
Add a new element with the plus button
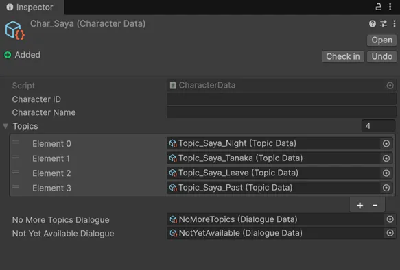click(360, 206)
